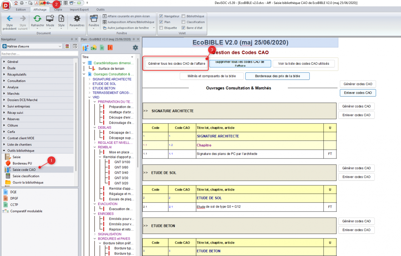
Task: Open the Maîtrise d'oeuvre dropdown
Action: pyautogui.click(x=60, y=46)
